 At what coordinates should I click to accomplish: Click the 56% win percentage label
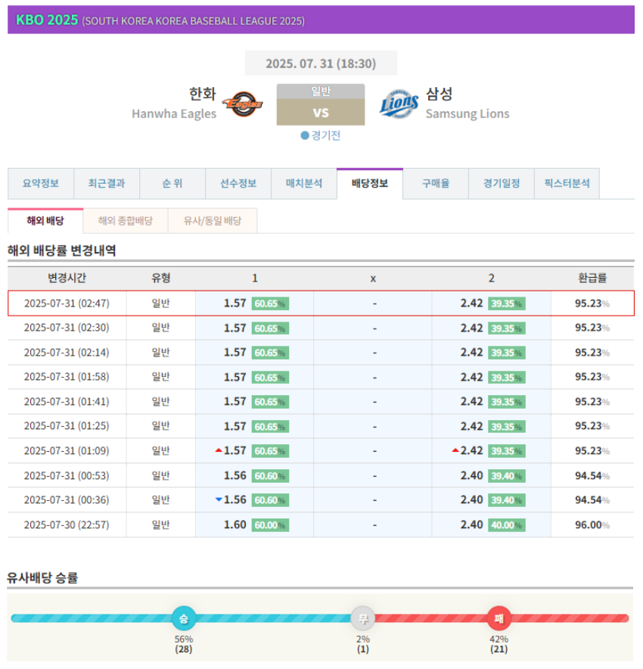point(184,639)
